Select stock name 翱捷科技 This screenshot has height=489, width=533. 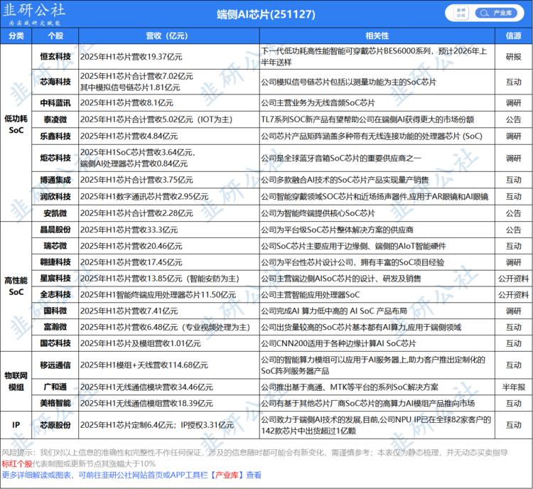(x=55, y=262)
